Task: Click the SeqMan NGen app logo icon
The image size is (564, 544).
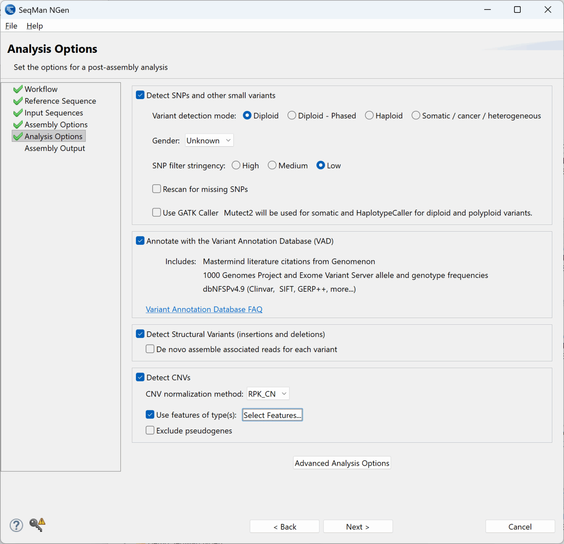Action: [10, 10]
